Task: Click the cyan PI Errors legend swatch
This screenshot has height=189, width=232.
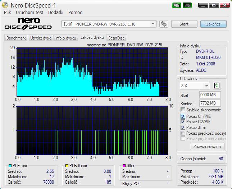Action: (x=10, y=166)
